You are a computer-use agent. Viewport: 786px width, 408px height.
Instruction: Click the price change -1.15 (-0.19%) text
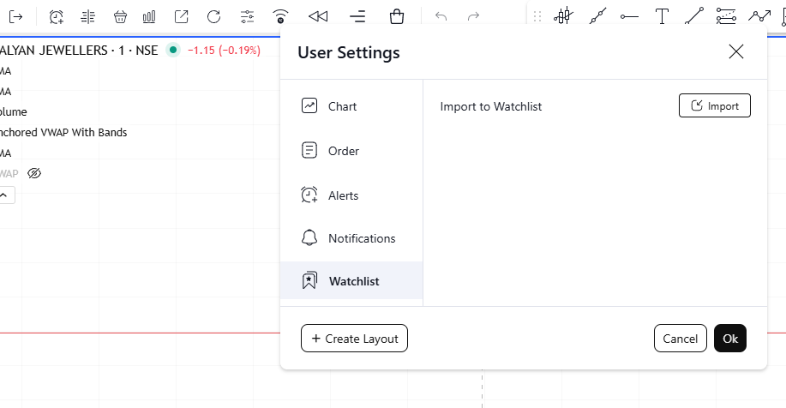(x=224, y=50)
